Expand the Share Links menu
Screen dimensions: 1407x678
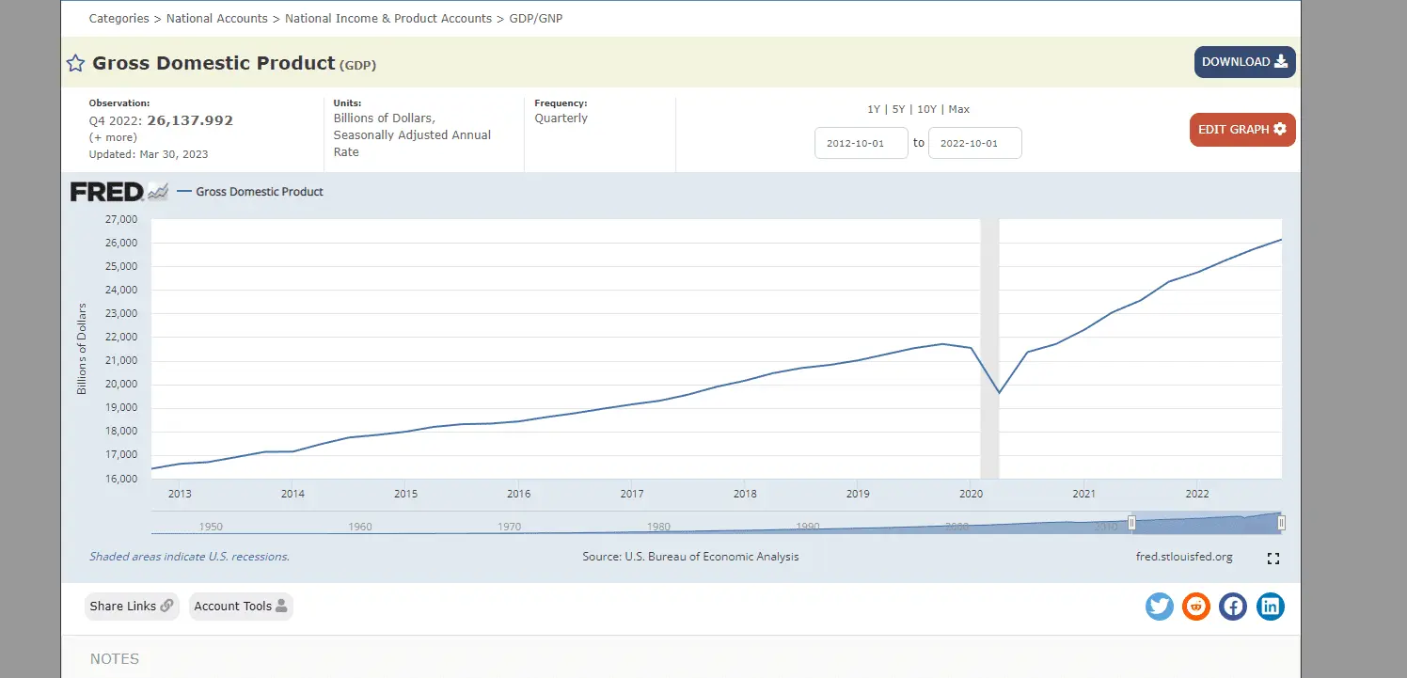132,607
